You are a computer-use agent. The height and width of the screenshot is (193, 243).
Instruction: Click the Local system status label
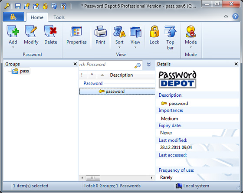click(x=196, y=186)
